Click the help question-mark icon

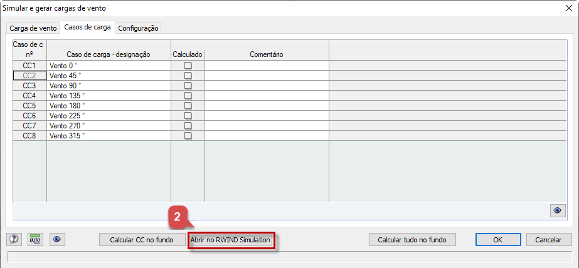pos(14,240)
